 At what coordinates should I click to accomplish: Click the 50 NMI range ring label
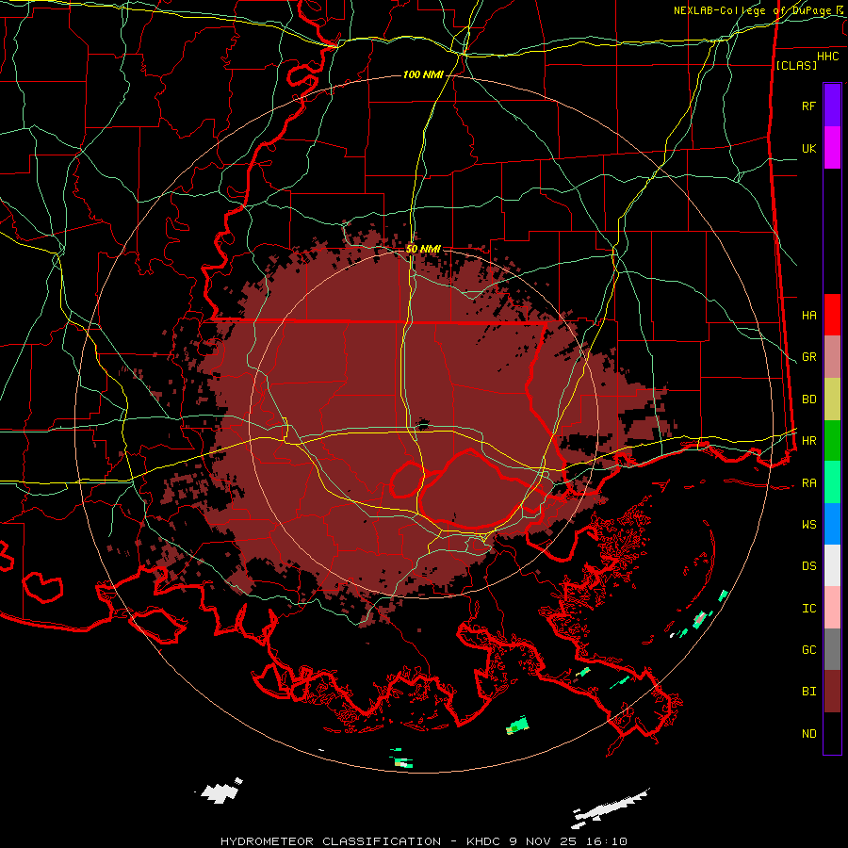(423, 249)
